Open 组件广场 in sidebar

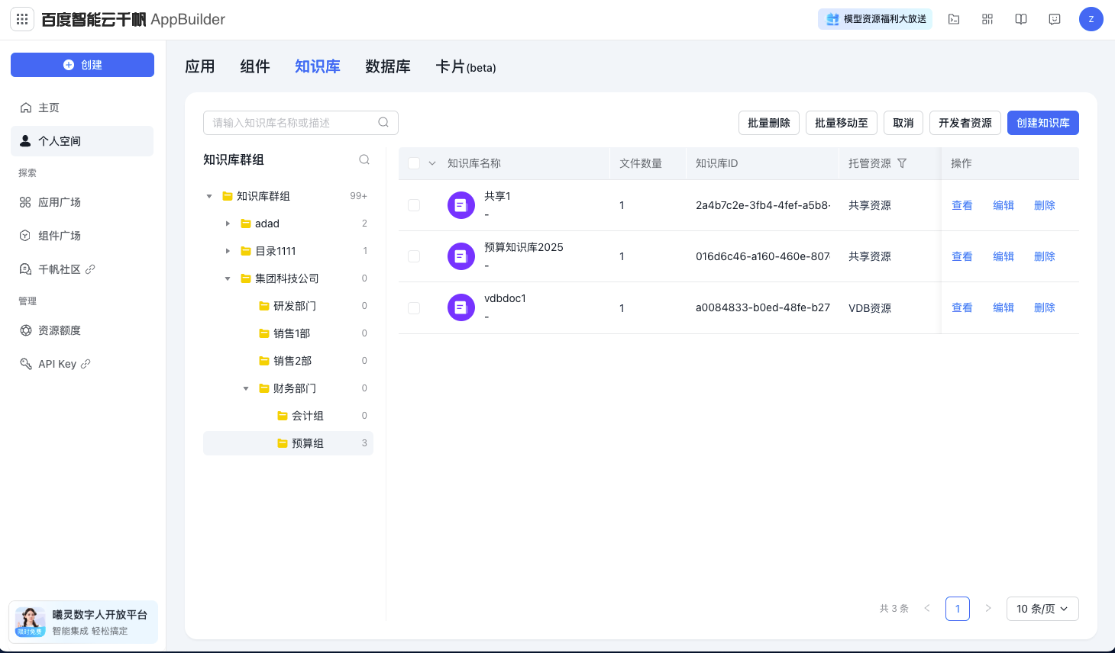[x=82, y=236]
